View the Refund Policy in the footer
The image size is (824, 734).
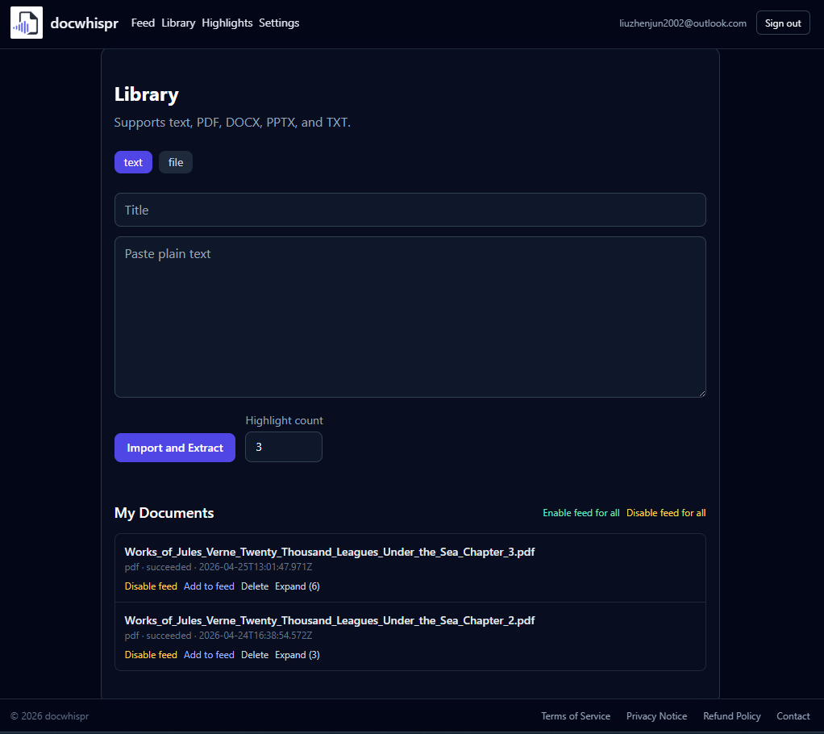(x=731, y=715)
